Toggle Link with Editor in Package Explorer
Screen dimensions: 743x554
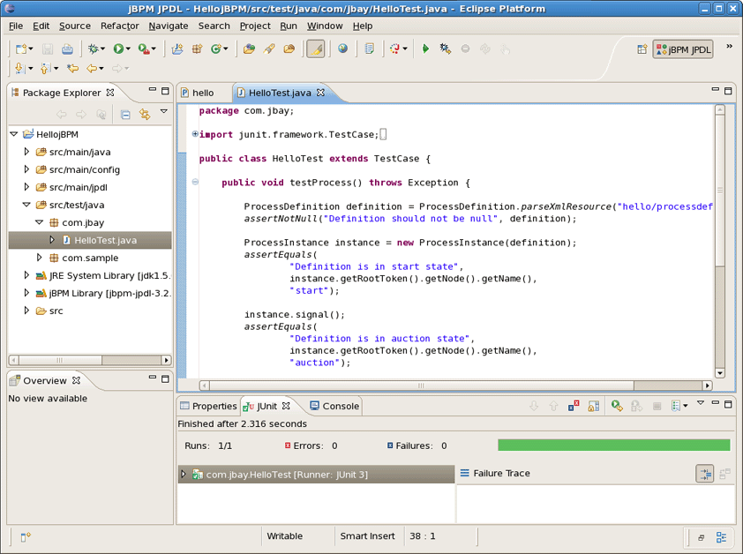click(145, 114)
